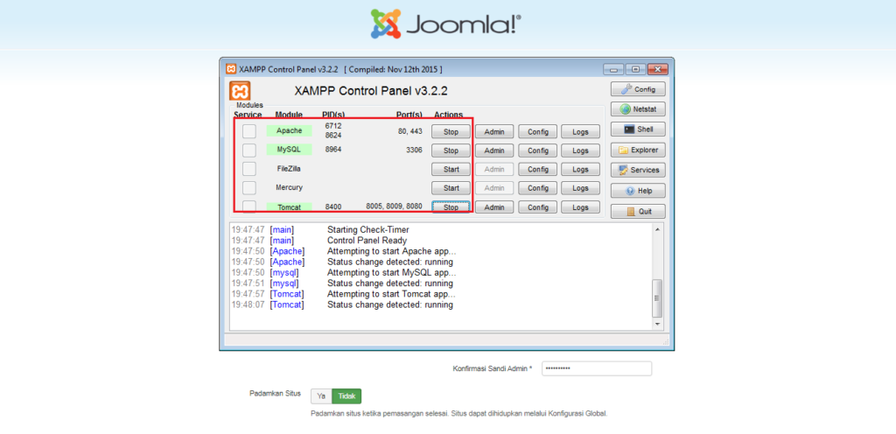
Task: Stop the Tomcat module
Action: point(451,207)
